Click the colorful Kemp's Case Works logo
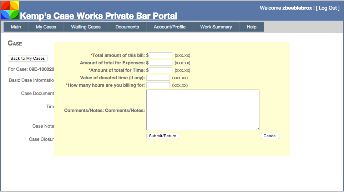 point(10,10)
